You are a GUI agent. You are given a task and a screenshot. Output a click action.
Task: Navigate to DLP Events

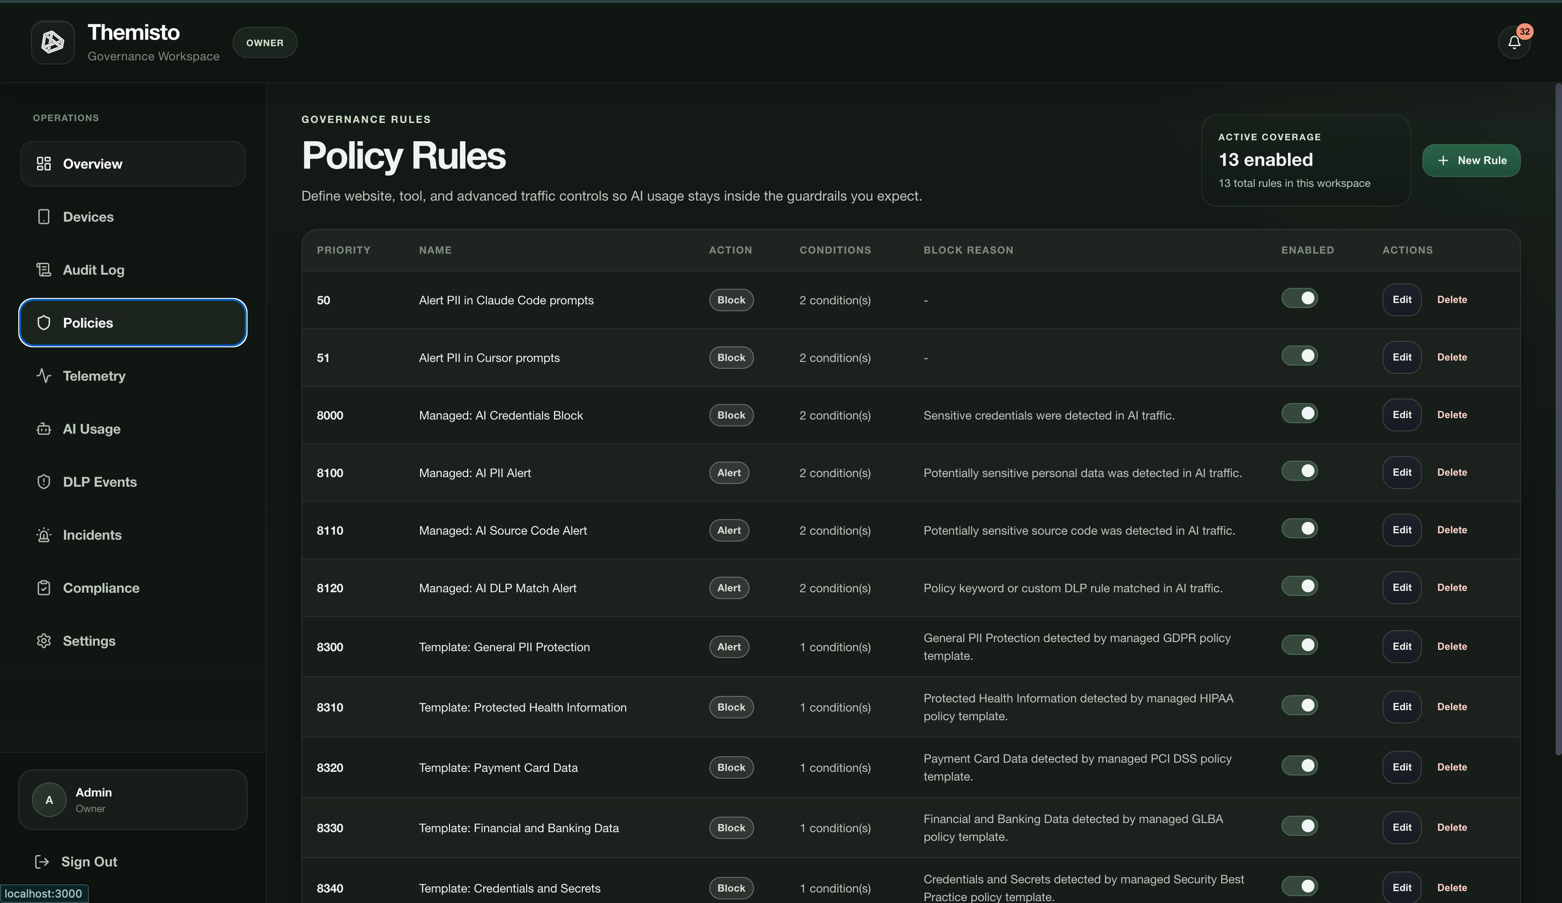tap(132, 482)
